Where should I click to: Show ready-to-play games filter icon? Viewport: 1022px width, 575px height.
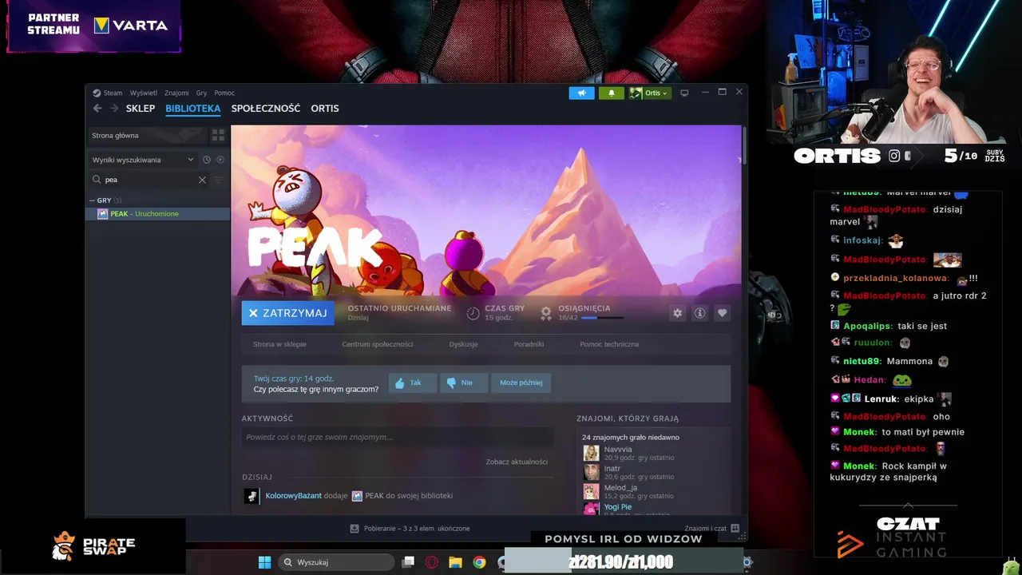pyautogui.click(x=220, y=160)
